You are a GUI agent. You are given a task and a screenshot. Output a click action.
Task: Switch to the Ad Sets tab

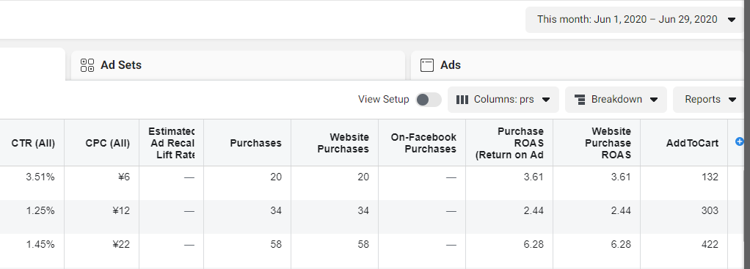click(x=238, y=65)
